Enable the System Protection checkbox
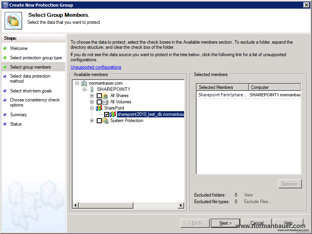 tap(99, 121)
